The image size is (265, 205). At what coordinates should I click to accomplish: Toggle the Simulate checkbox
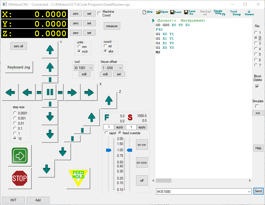[257, 106]
